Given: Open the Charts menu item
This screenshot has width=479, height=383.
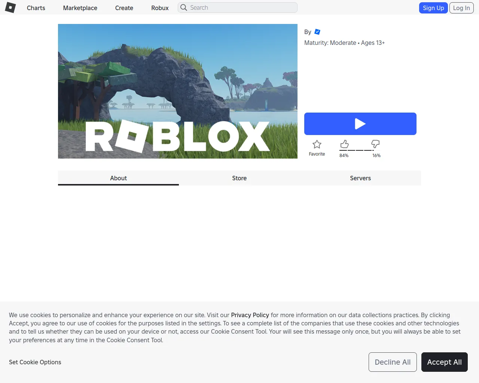Looking at the screenshot, I should (36, 8).
